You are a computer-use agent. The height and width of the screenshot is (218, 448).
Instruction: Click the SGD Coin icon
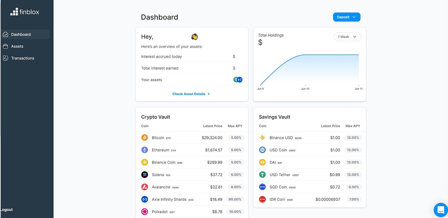coord(262,187)
